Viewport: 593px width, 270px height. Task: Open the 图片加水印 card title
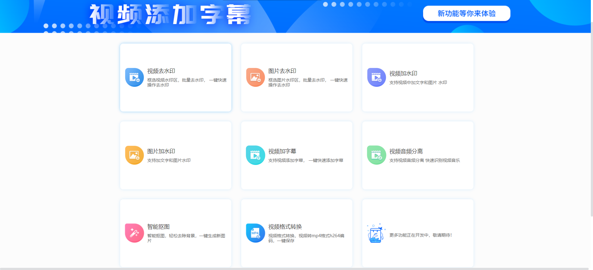161,151
